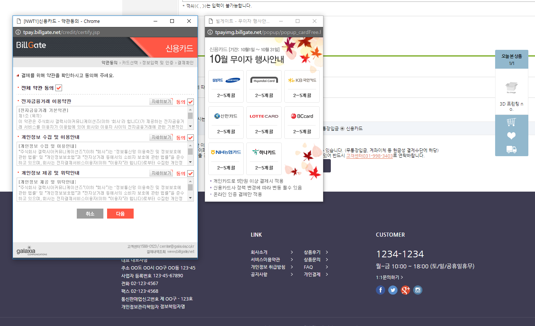Click the page icon in NWT1 신용카드 window title
Image resolution: width=535 pixels, height=326 pixels.
point(19,21)
